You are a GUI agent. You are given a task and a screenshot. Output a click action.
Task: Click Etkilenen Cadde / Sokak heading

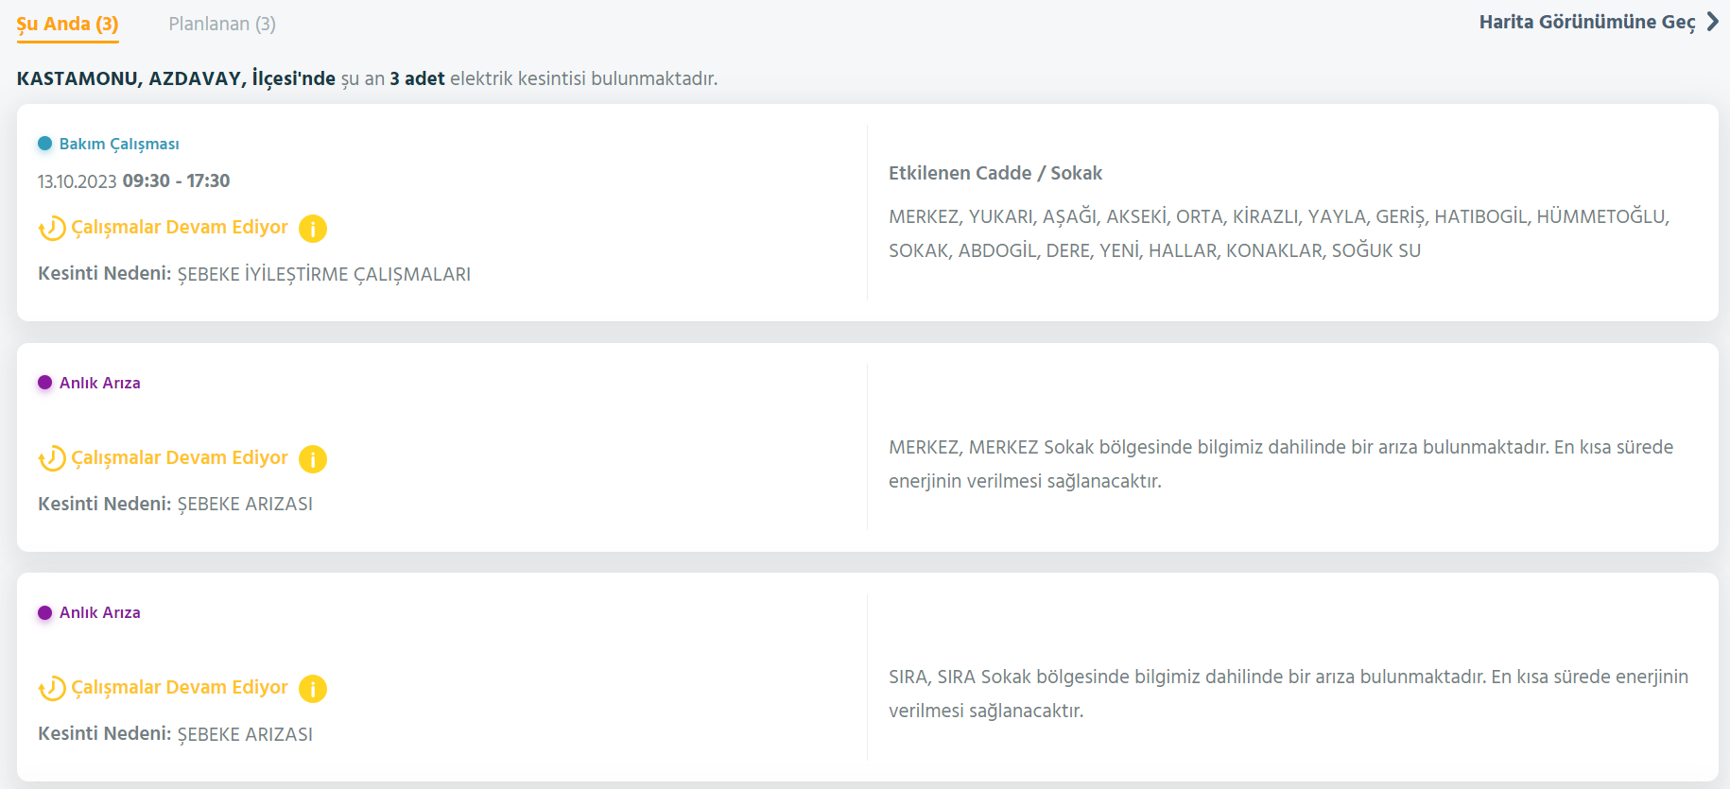[x=995, y=173]
